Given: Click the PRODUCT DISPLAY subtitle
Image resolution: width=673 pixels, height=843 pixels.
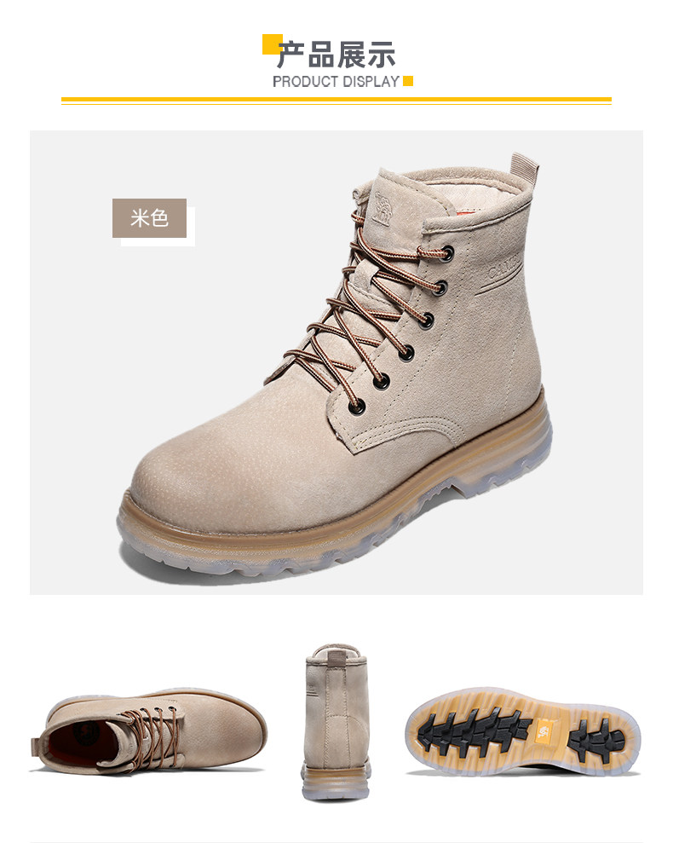Looking at the screenshot, I should point(336,82).
